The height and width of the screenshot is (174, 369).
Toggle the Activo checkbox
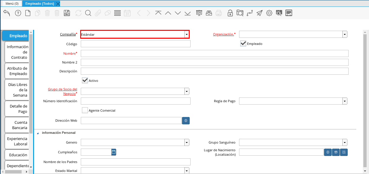(x=85, y=80)
